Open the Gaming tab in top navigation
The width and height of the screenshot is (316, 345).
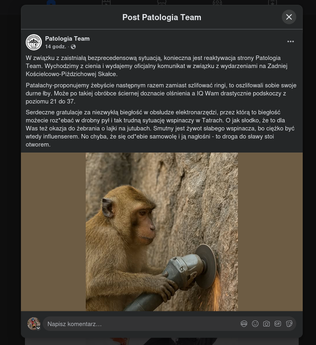[273, 3]
